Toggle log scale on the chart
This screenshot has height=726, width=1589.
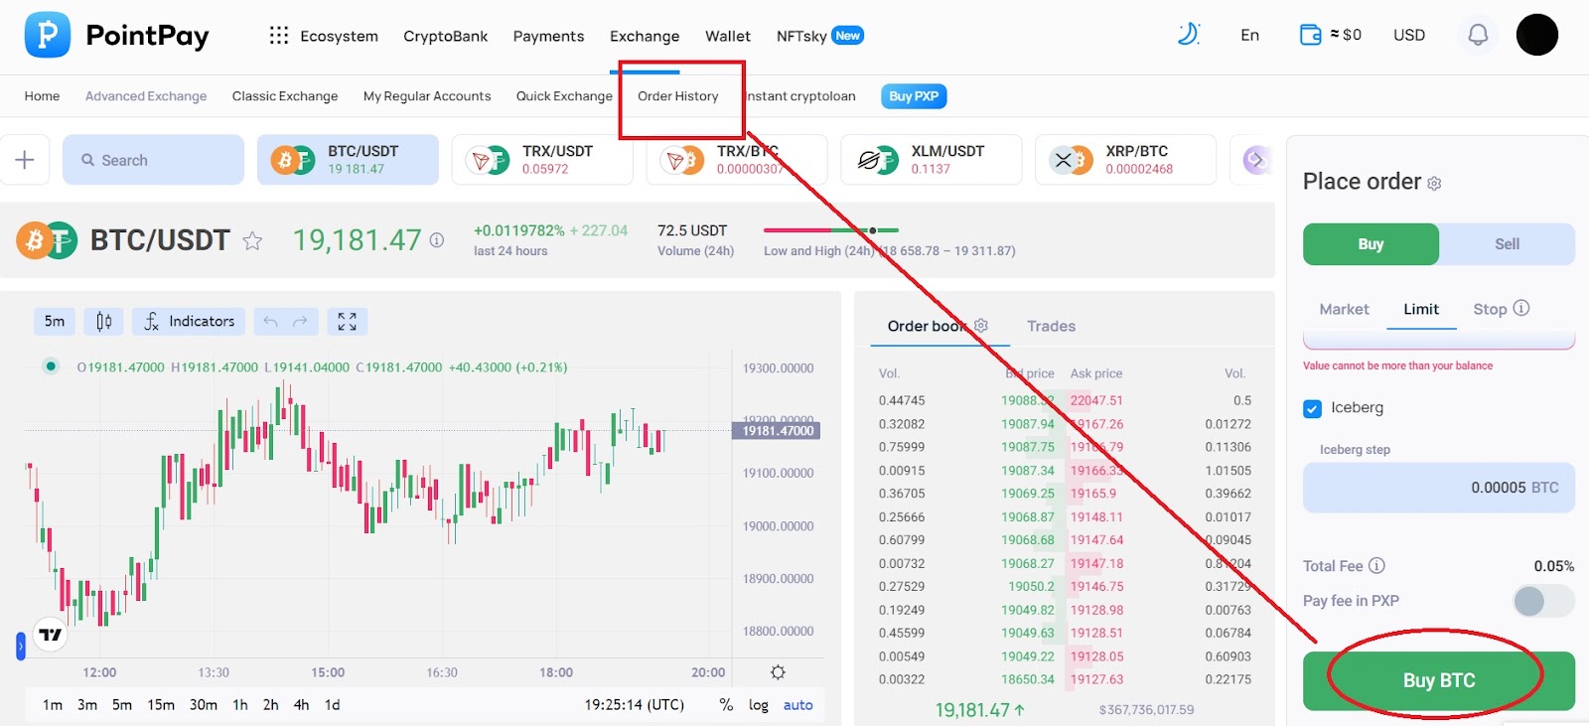coord(759,705)
